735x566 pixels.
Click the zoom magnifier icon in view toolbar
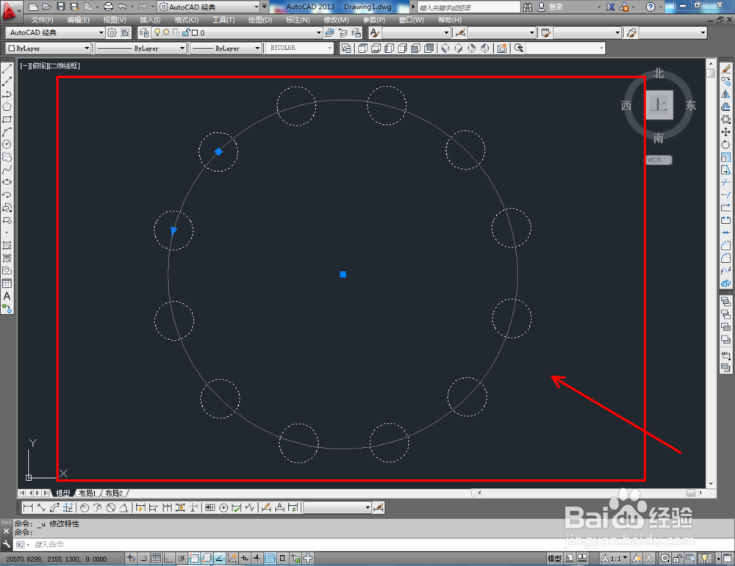[518, 48]
